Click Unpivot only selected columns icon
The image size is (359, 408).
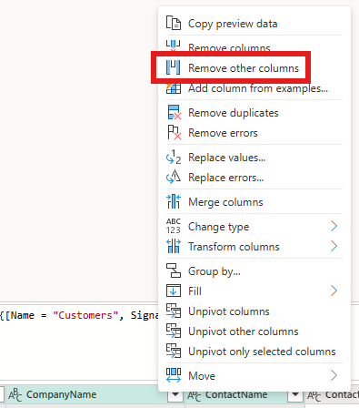[x=174, y=352]
